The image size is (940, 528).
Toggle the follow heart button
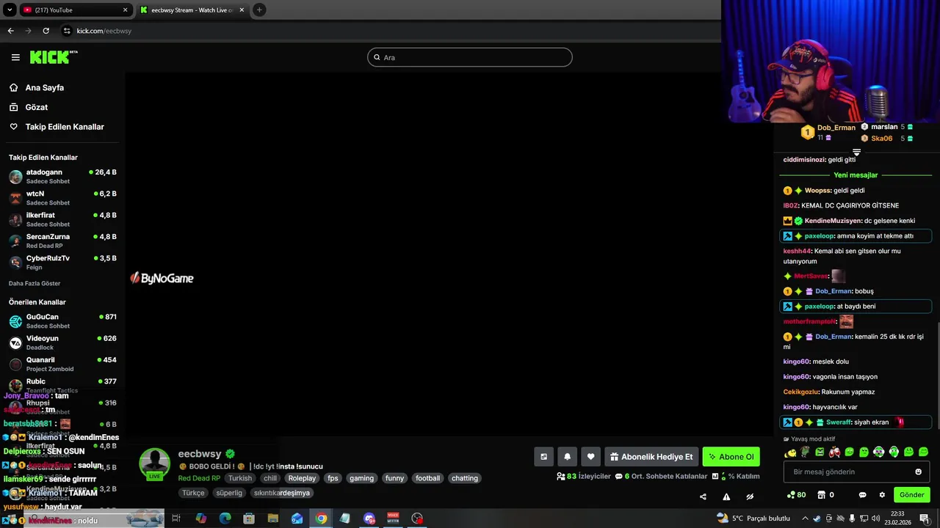click(590, 457)
